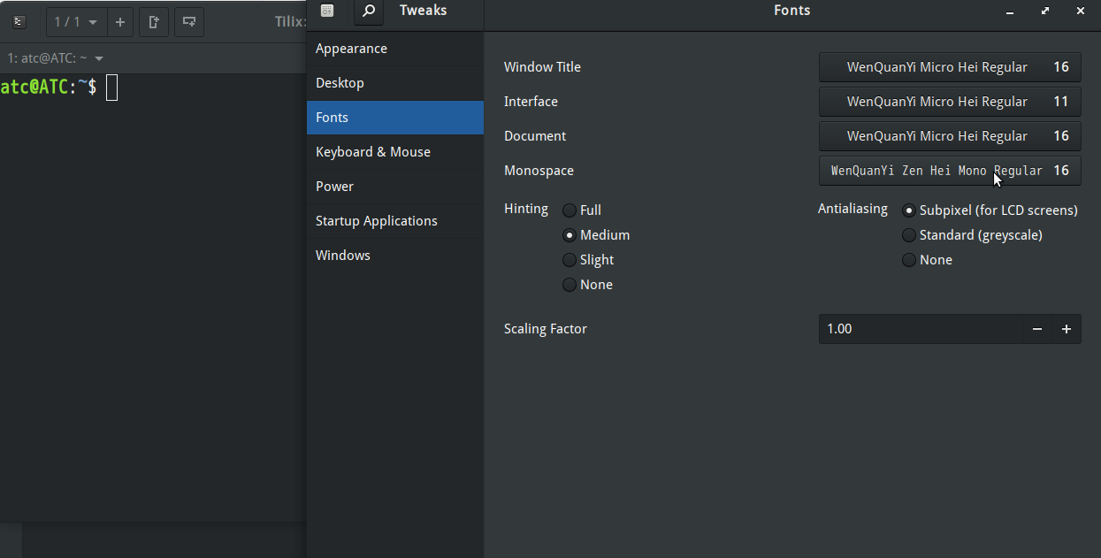Open the Appearance section in Tweaks

tap(395, 49)
